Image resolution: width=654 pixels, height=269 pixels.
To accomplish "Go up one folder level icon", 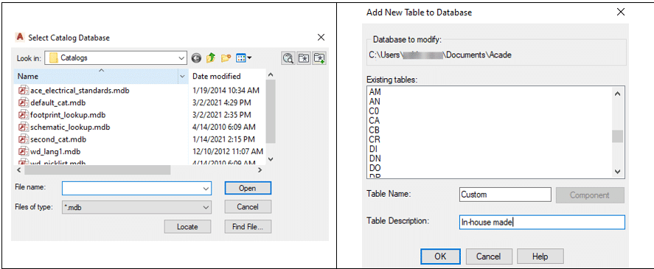I will click(211, 58).
